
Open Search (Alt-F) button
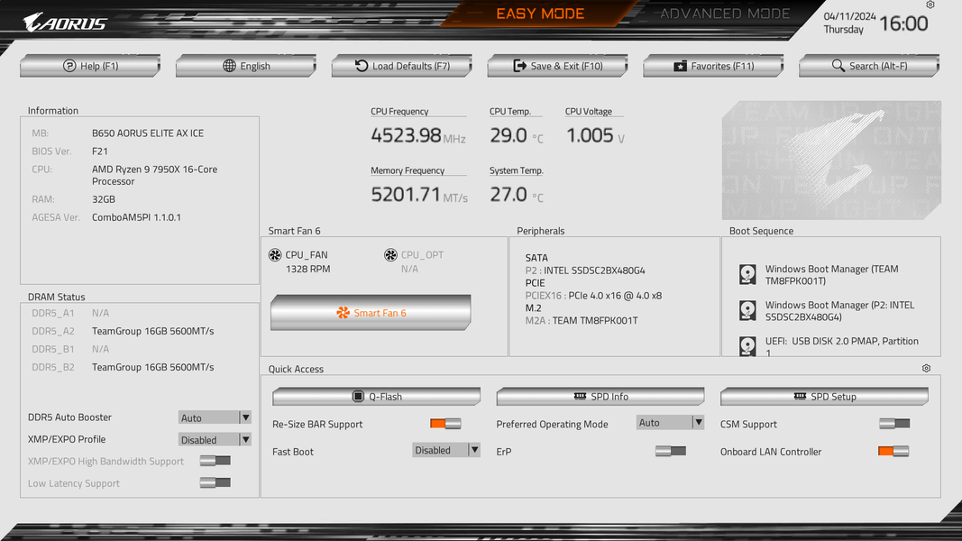869,66
